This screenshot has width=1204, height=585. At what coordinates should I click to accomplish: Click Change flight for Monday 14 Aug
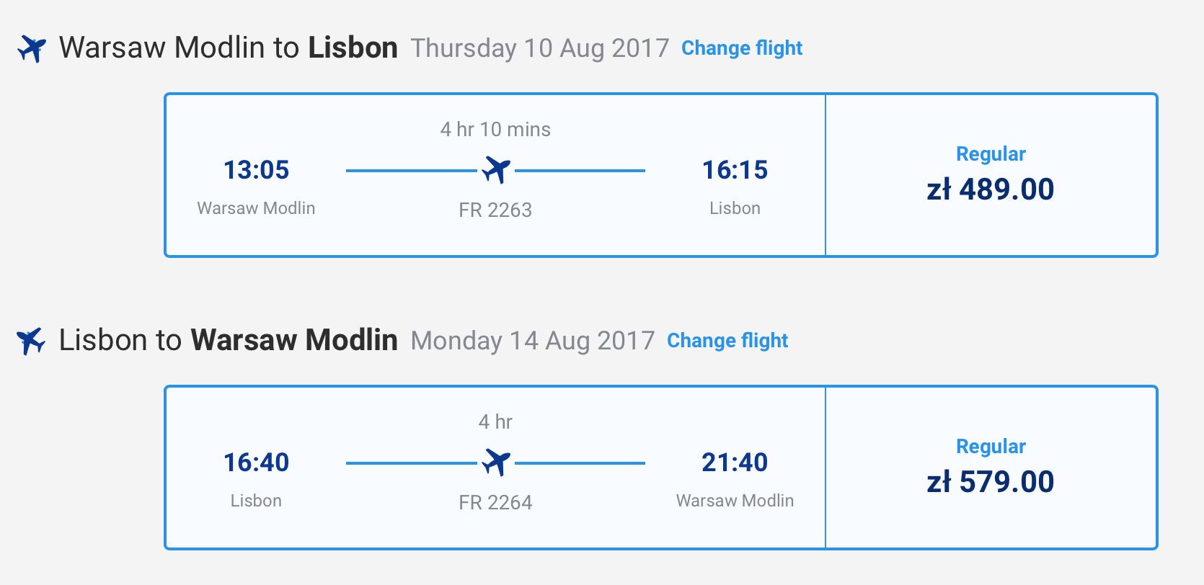point(727,341)
